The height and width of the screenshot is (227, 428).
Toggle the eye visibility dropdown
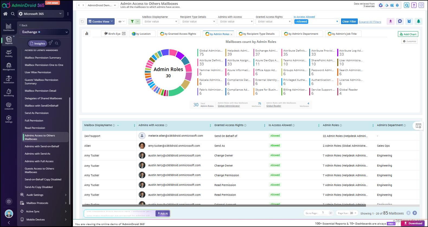pyautogui.click(x=122, y=21)
